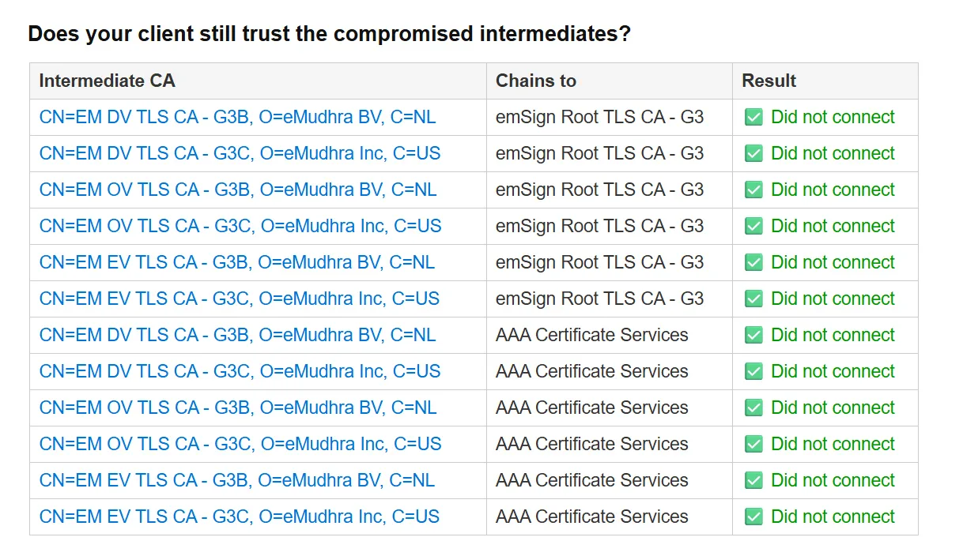
Task: Open first EM OV TLS CA - G3B link
Action: pyautogui.click(x=238, y=190)
